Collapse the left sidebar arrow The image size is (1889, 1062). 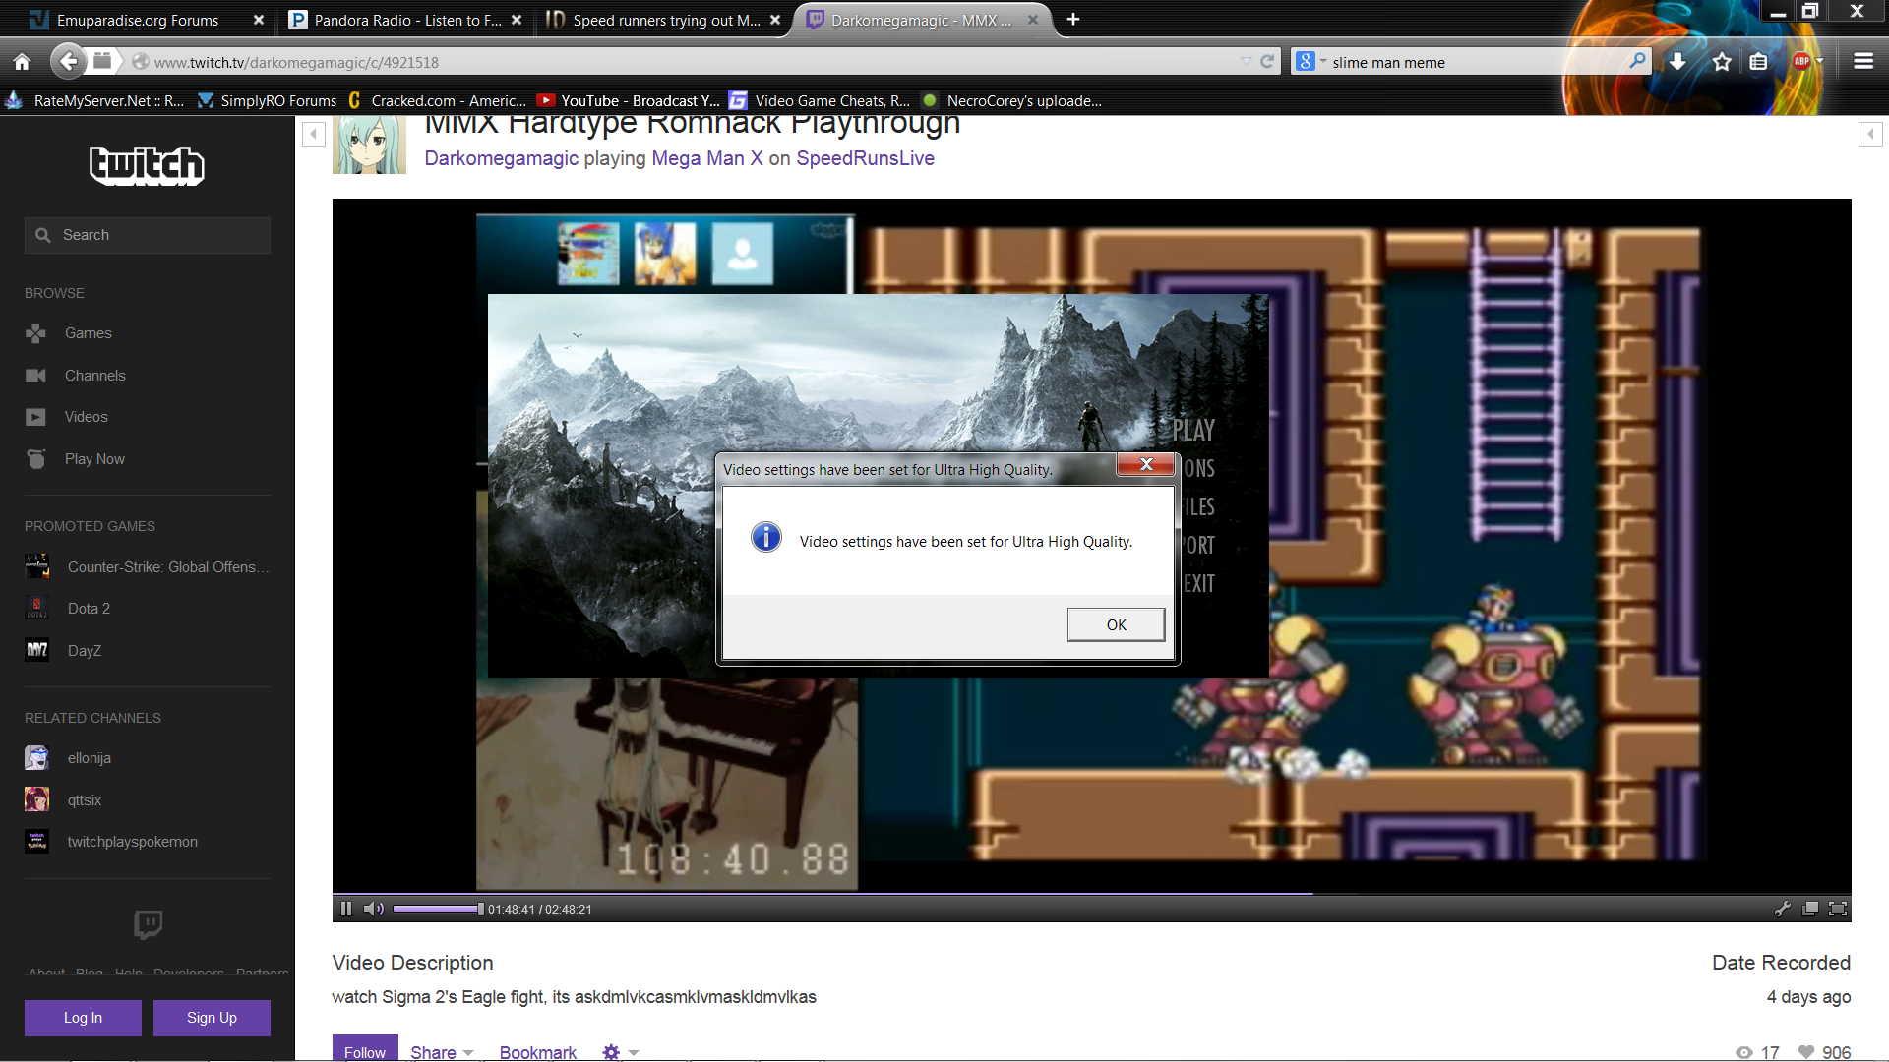(x=313, y=134)
